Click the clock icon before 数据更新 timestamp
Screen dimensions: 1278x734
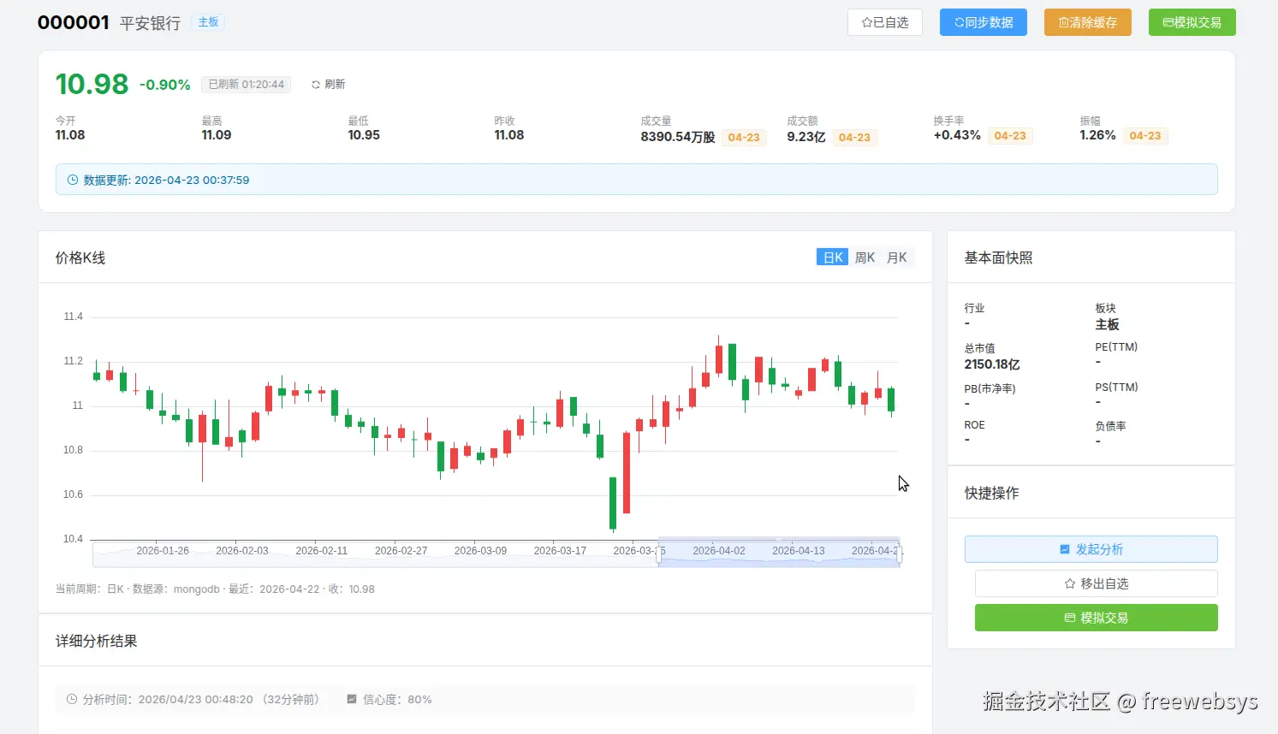coord(71,179)
